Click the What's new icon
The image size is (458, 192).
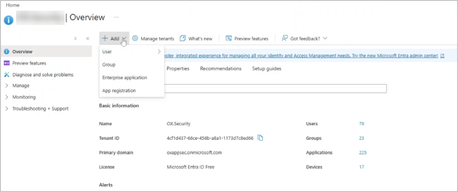[183, 38]
